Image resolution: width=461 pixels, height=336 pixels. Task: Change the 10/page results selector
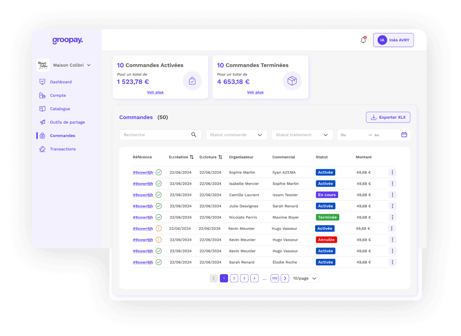(x=305, y=278)
